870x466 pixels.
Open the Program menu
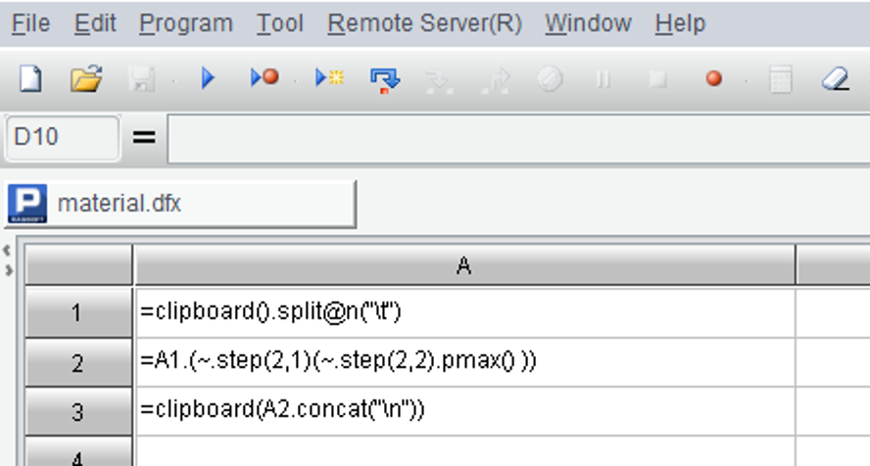pos(186,23)
